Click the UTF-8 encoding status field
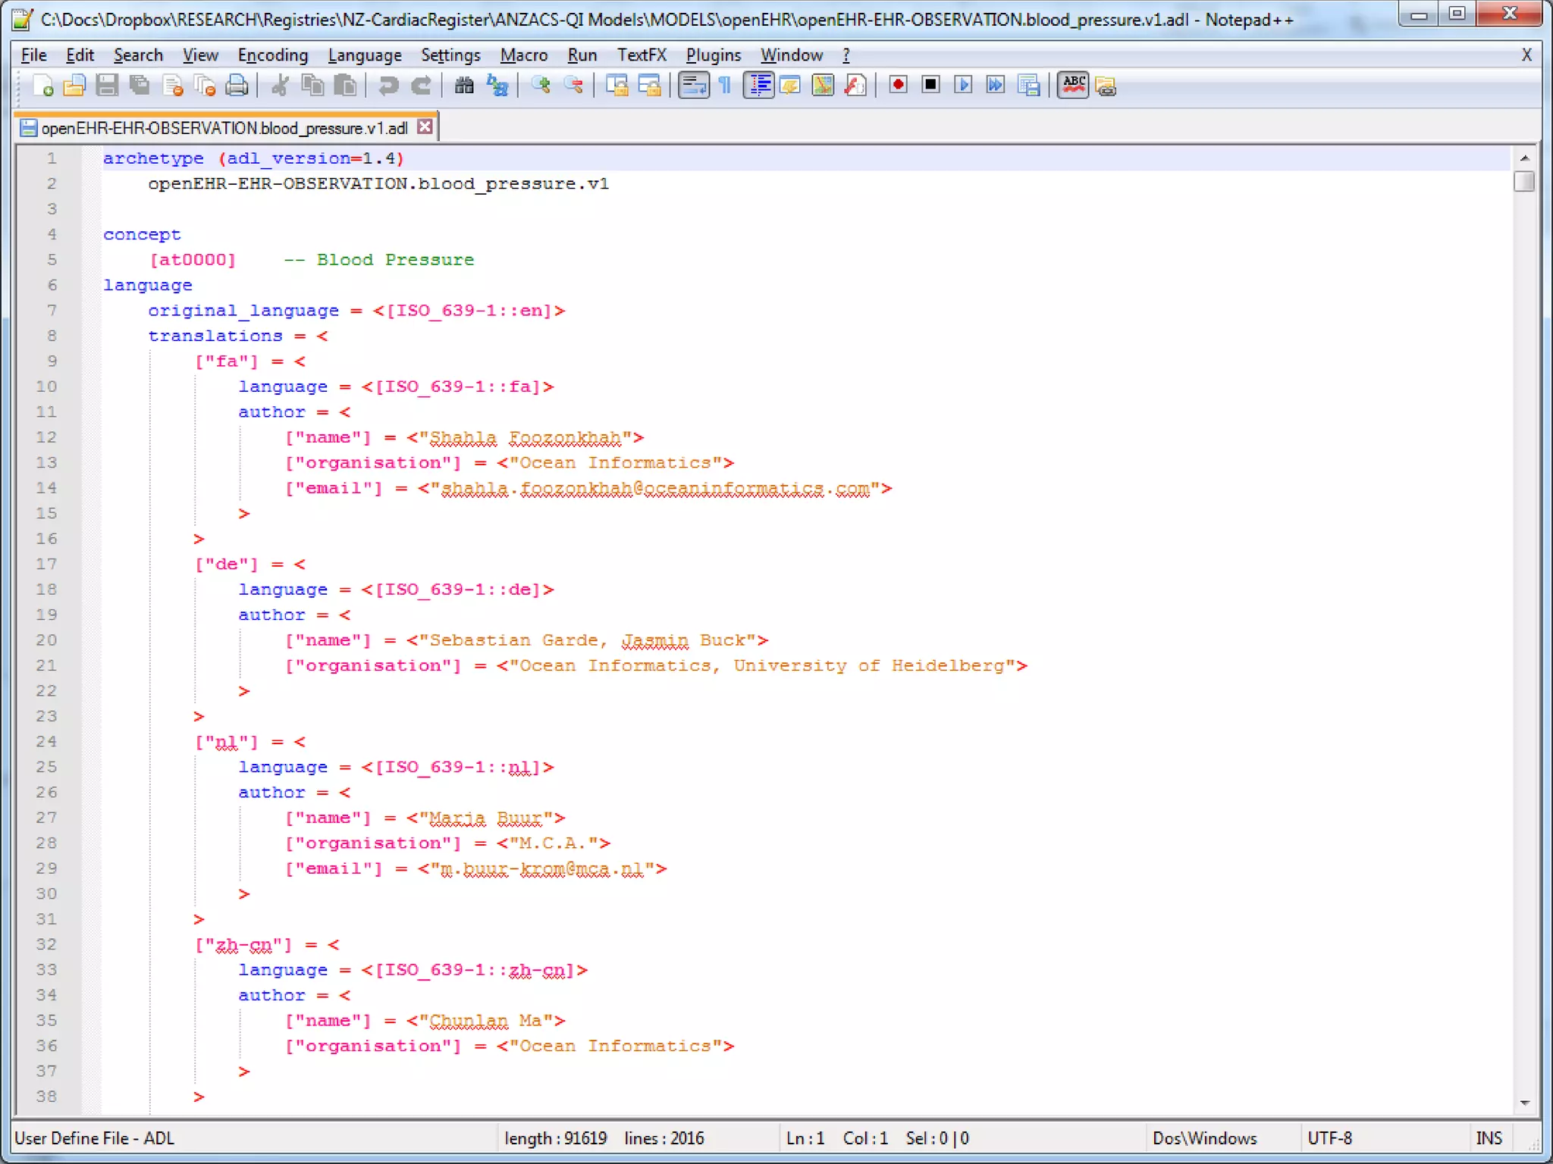Image resolution: width=1553 pixels, height=1164 pixels. (x=1329, y=1138)
